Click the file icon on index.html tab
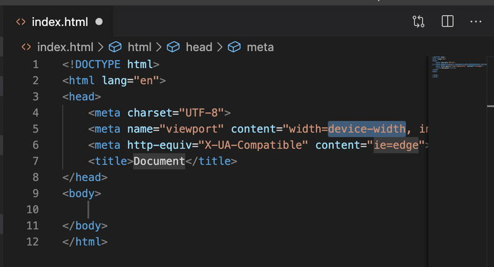Viewport: 494px width, 267px height. [20, 22]
